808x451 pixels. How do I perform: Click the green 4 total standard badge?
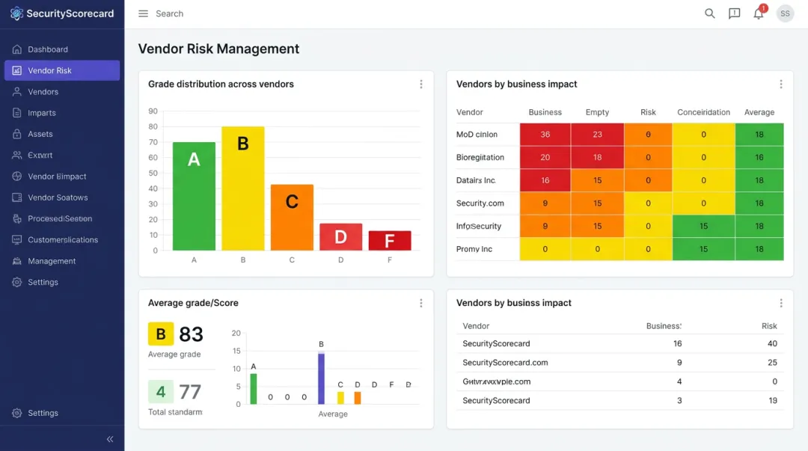(x=161, y=392)
